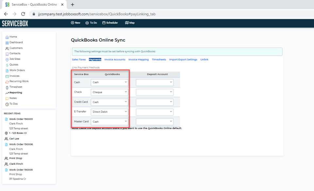Click '311 Spadina Cr' text in recent items
Viewport: 314px width, 191px height.
[x=18, y=179]
